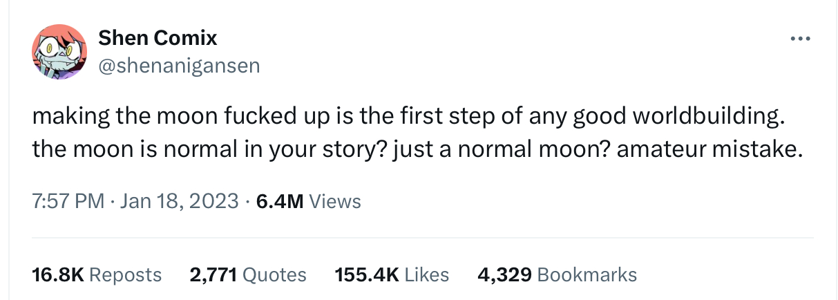Open the 2,771 Quotes list
Image resolution: width=838 pixels, height=300 pixels.
(x=248, y=274)
